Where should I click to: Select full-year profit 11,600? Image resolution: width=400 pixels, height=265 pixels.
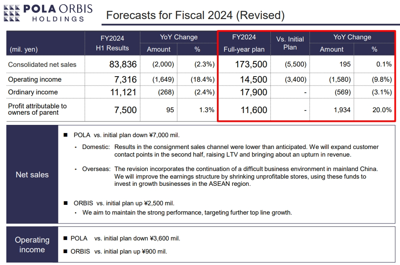point(254,110)
